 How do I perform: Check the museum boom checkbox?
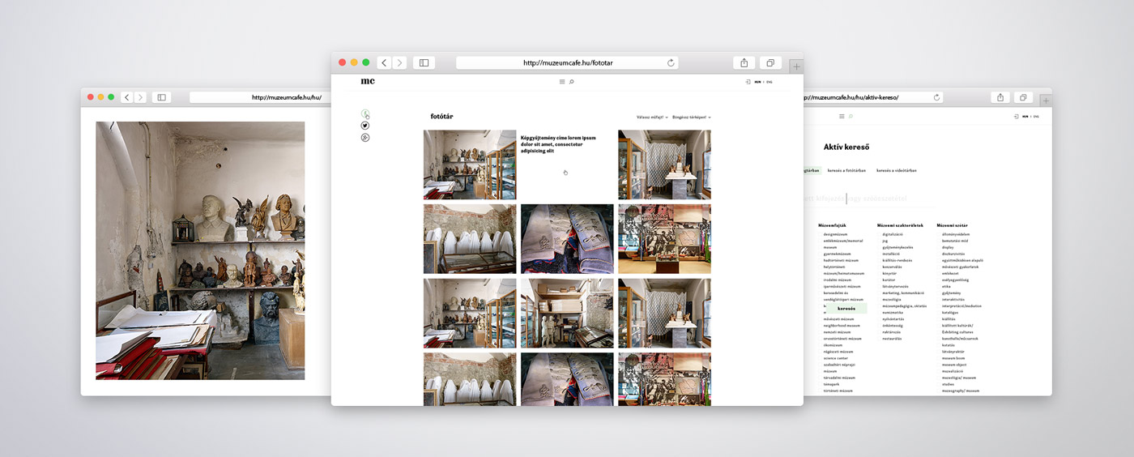[x=939, y=358]
